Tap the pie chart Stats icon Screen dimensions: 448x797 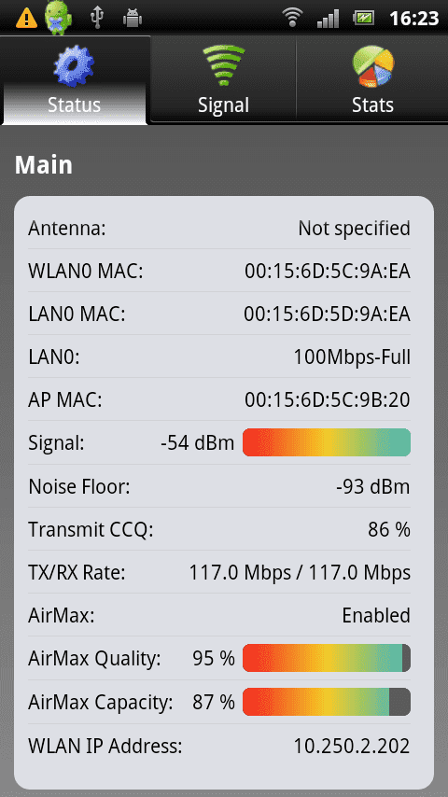372,66
